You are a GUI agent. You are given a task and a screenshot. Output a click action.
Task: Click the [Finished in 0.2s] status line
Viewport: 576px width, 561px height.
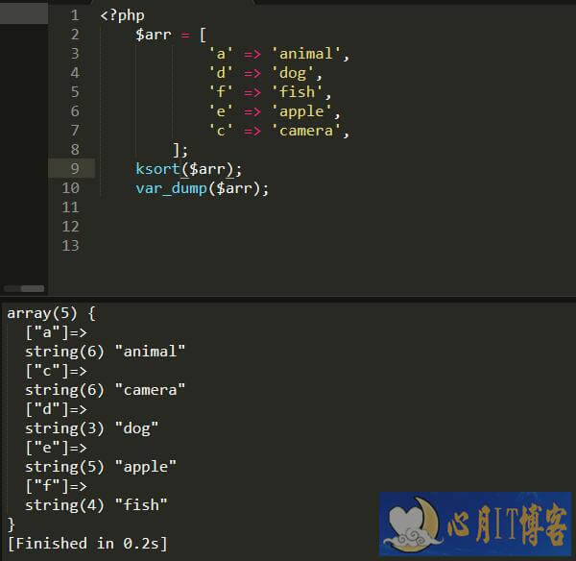coord(87,544)
